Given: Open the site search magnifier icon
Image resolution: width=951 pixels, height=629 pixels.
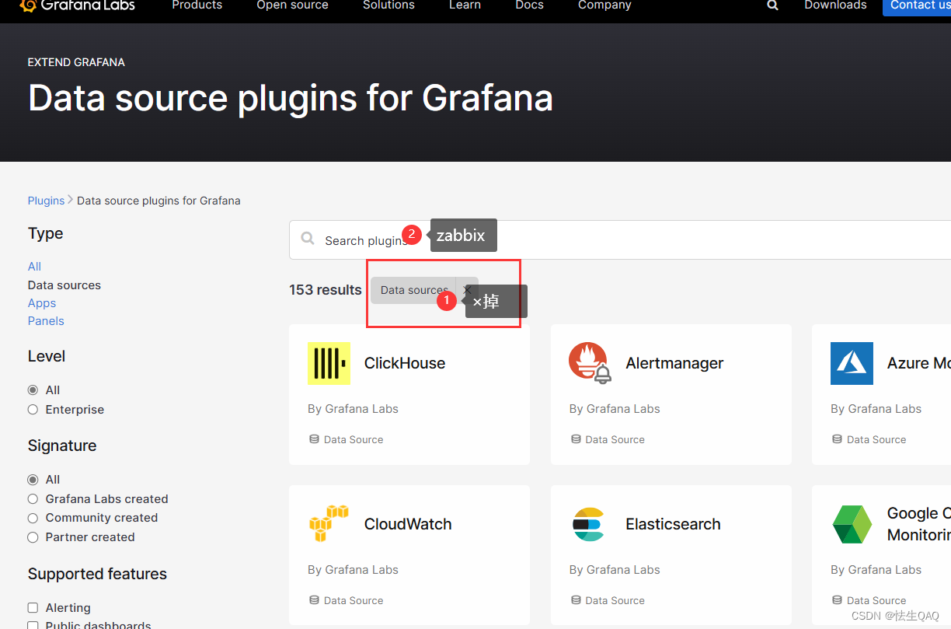Looking at the screenshot, I should (x=772, y=5).
